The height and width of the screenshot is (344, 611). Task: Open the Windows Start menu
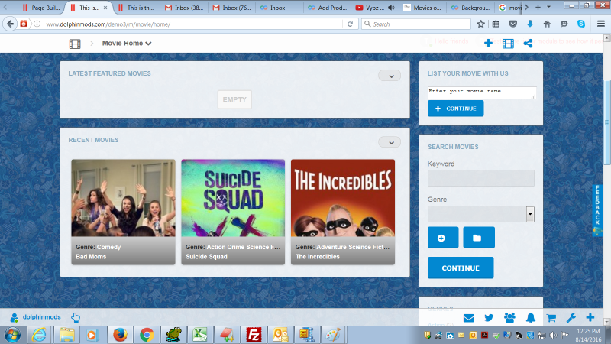(x=12, y=335)
